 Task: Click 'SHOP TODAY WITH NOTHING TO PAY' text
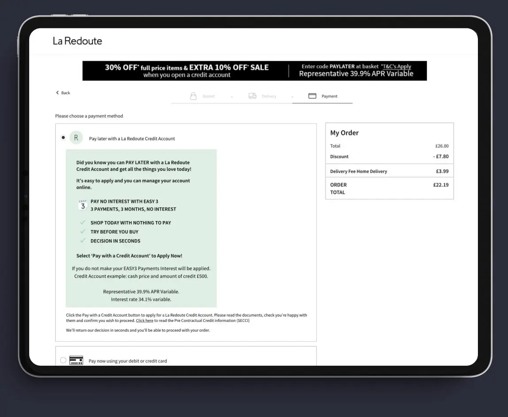pos(131,223)
